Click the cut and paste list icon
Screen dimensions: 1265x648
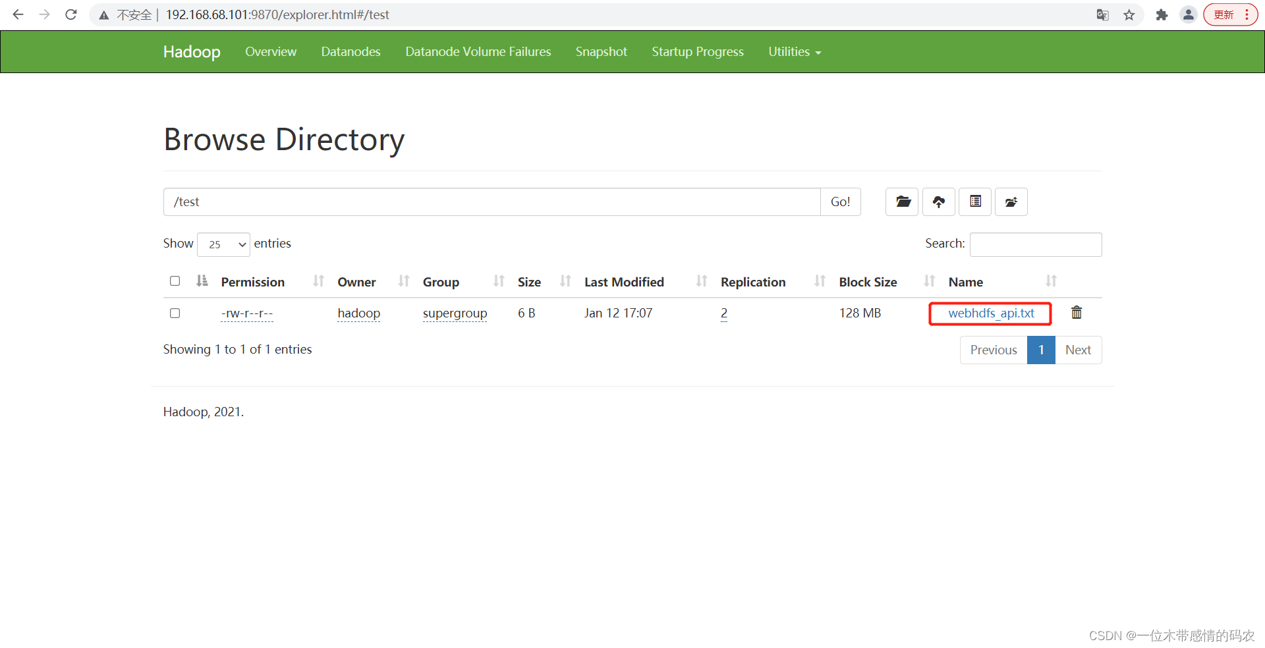(975, 202)
